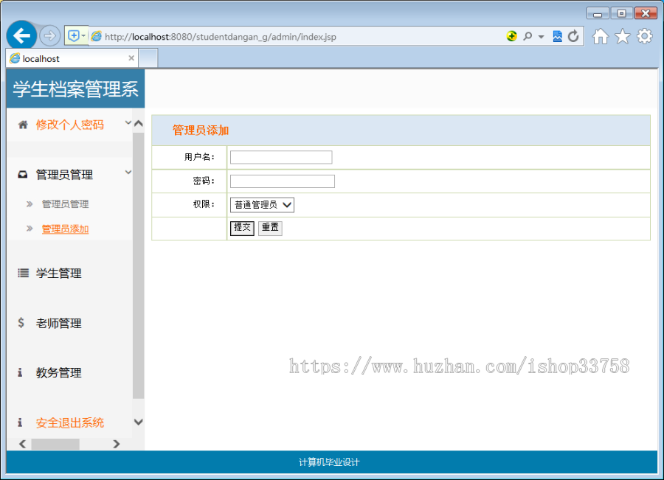Open the 管理员添加 submenu link
The width and height of the screenshot is (664, 480).
click(x=65, y=229)
